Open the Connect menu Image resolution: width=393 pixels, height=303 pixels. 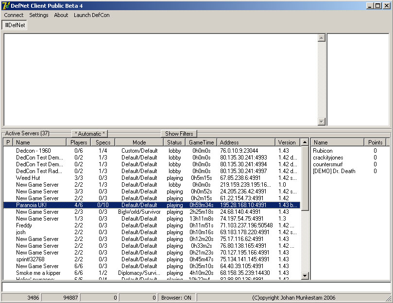[x=14, y=15]
